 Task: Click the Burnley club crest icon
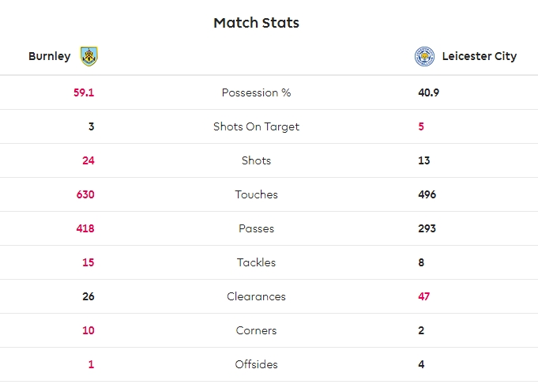89,56
